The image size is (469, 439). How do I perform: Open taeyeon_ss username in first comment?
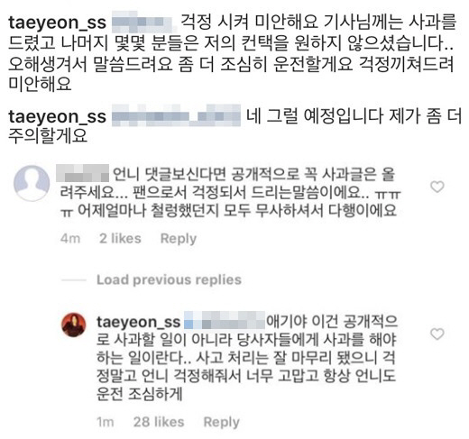tap(57, 23)
